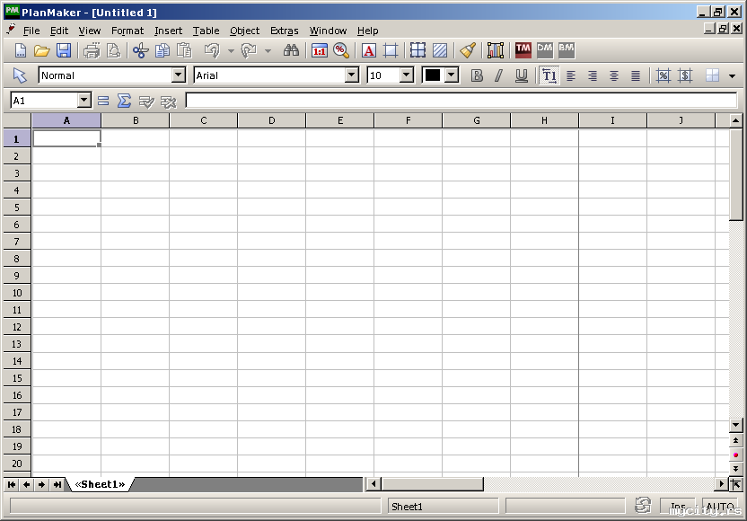This screenshot has width=747, height=521.
Task: Copy with the toolbar copy icon
Action: coord(163,50)
